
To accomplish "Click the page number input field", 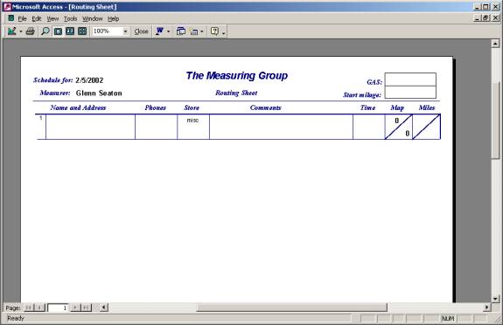I will point(58,308).
